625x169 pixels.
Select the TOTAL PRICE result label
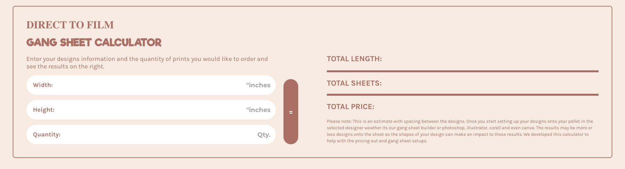coord(350,107)
